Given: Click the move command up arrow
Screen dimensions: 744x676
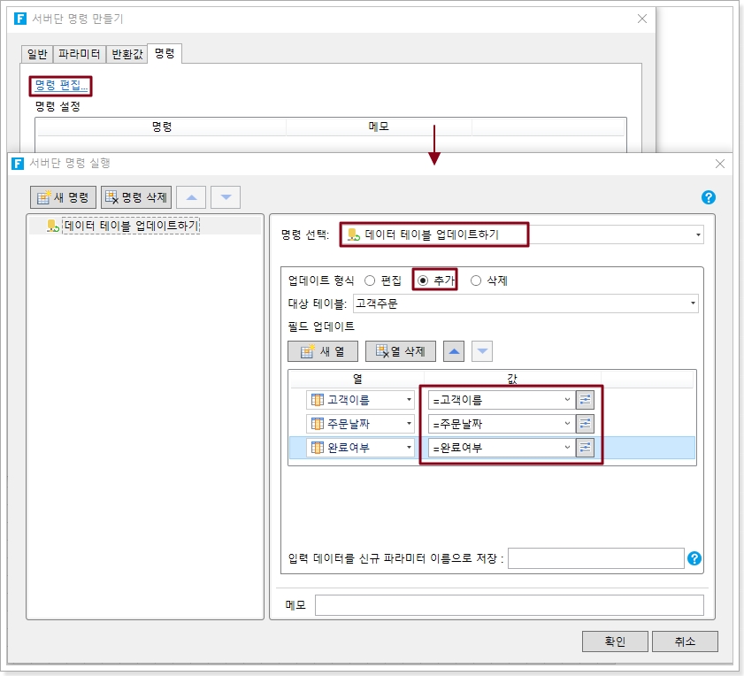Looking at the screenshot, I should (x=191, y=197).
